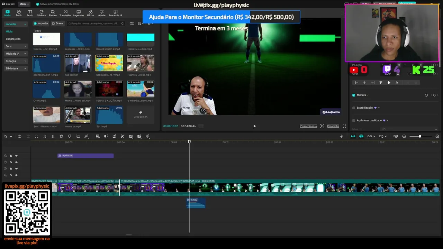
Task: Select the split clip tool in timeline toolbar
Action: (36, 136)
